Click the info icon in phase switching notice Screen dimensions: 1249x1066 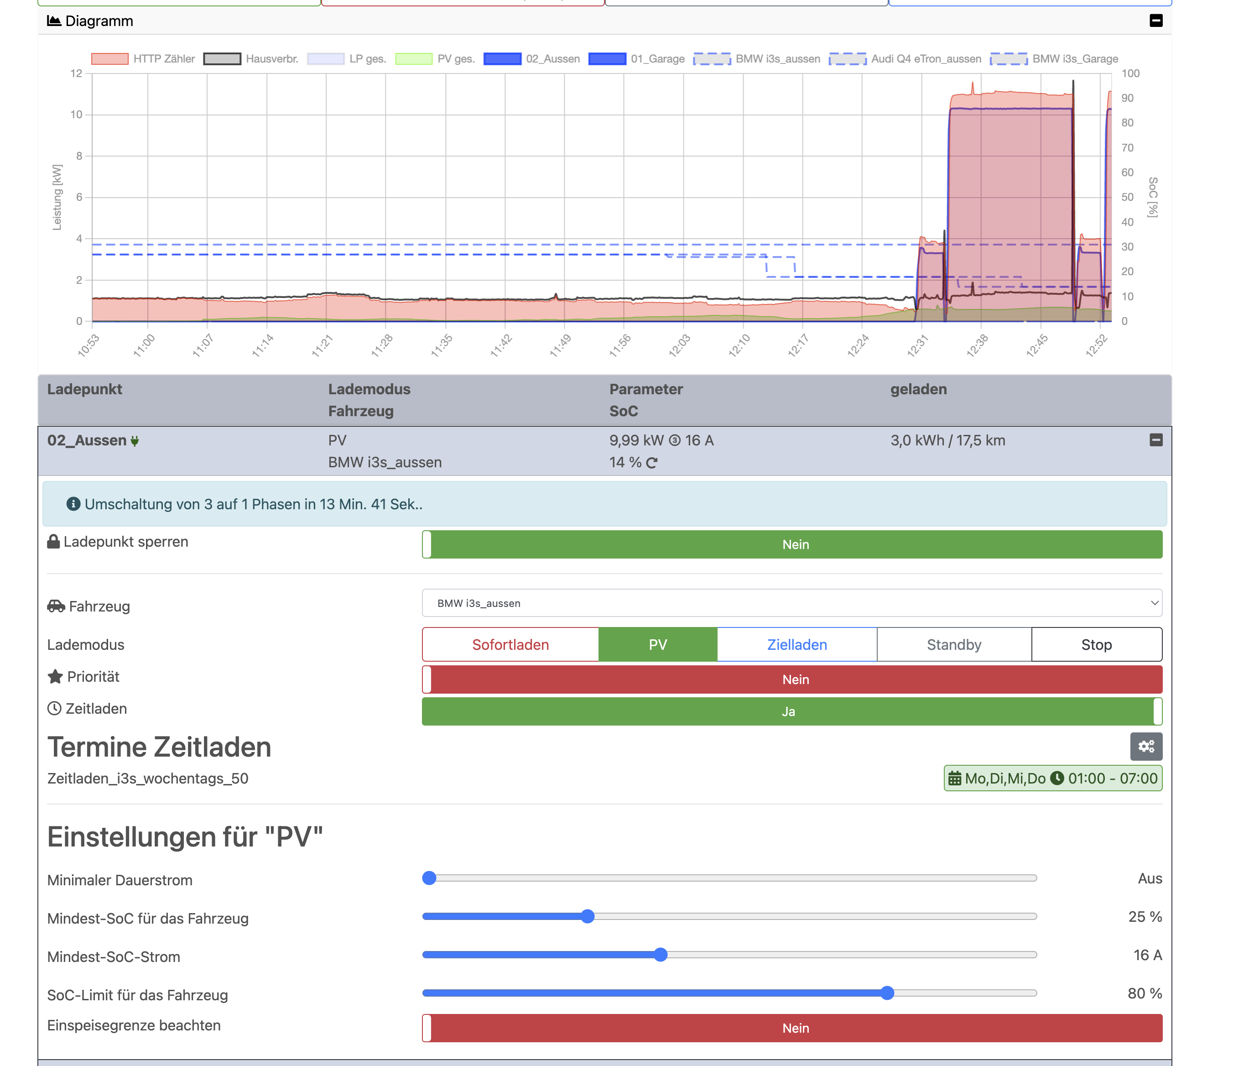click(x=73, y=504)
